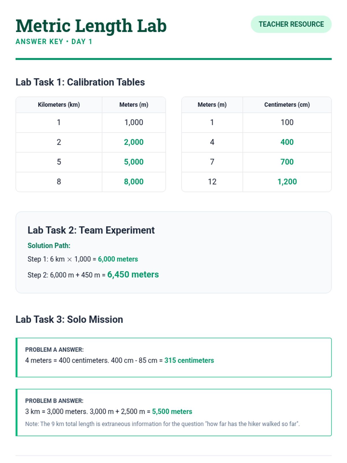This screenshot has width=347, height=463.
Task: Click the TEACHER RESOURCE badge
Action: (291, 24)
